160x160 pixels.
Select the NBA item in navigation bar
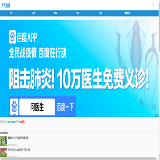click(x=56, y=13)
